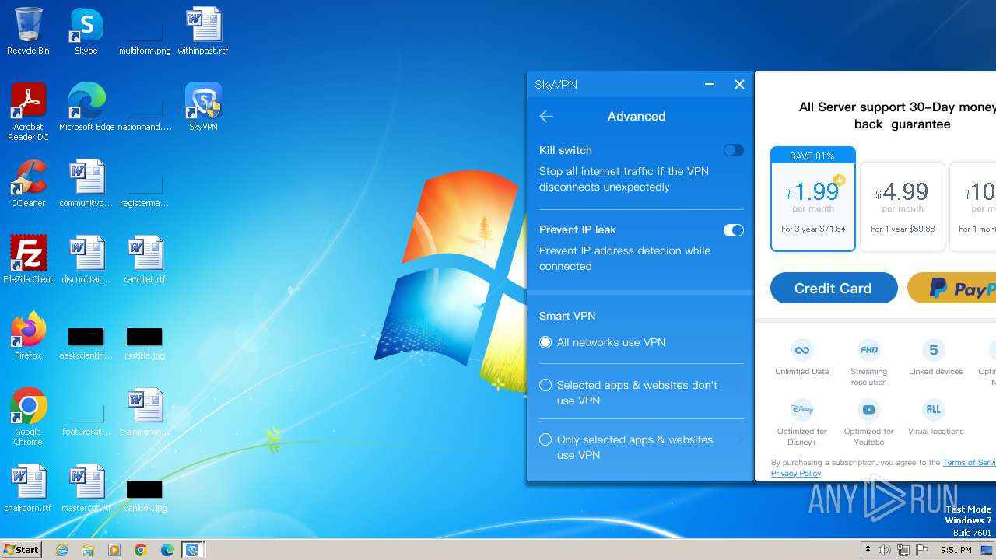Enable the Kill switch toggle
The width and height of the screenshot is (996, 560).
click(733, 150)
